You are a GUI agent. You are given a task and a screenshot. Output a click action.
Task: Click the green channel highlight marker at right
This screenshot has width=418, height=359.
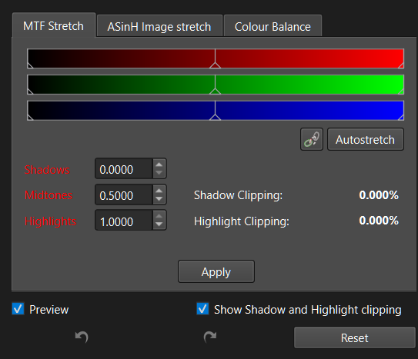[401, 91]
